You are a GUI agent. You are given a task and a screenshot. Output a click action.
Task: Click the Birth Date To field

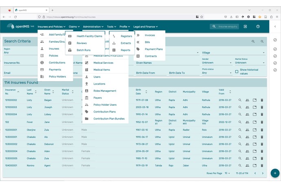coord(184,73)
